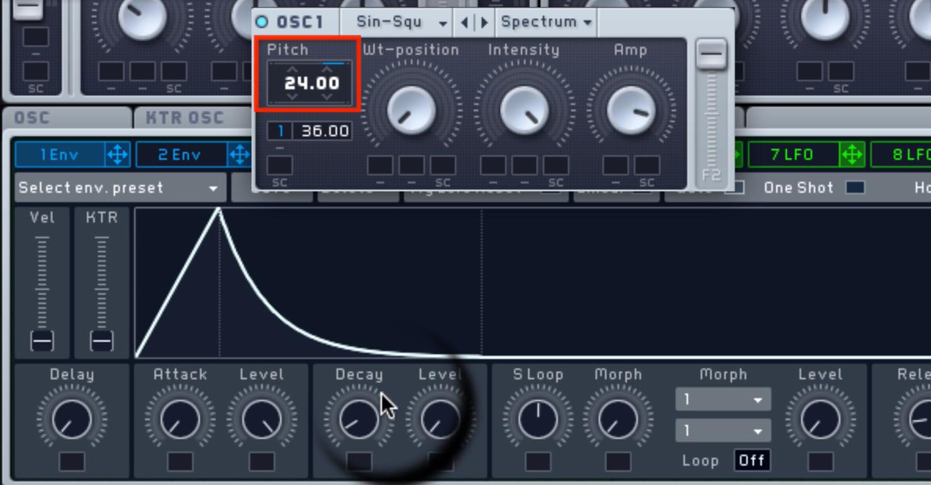Open the lower Morph dropdown
Image resolution: width=931 pixels, height=485 pixels.
[x=723, y=431]
